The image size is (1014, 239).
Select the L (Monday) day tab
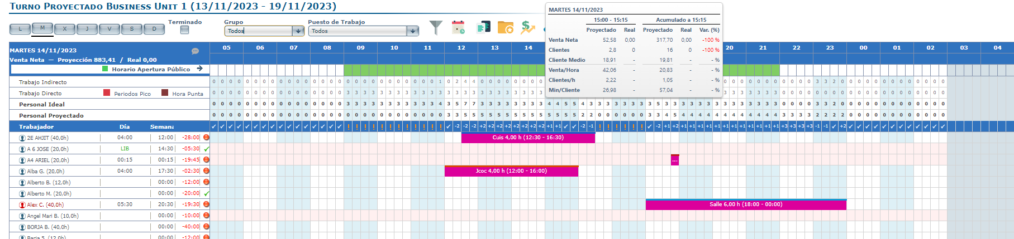pos(20,29)
